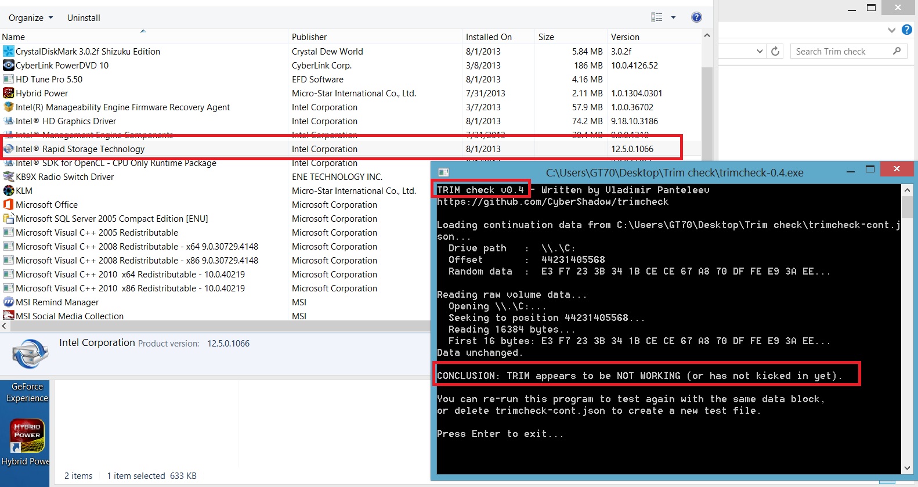The height and width of the screenshot is (487, 918).
Task: Click the KLM program icon
Action: tap(8, 191)
